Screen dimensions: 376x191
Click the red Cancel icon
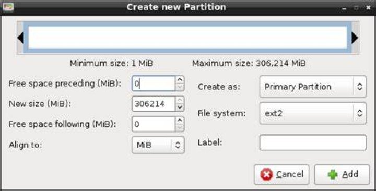266,174
